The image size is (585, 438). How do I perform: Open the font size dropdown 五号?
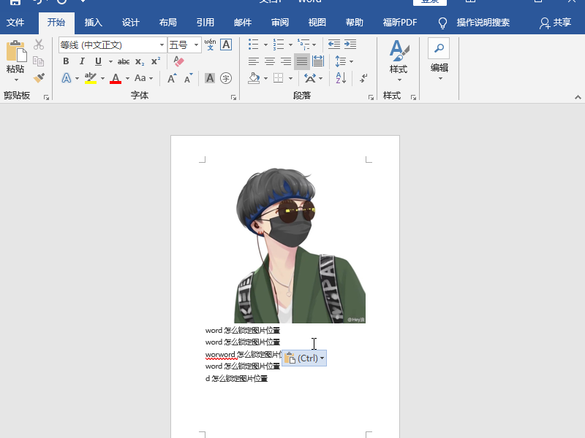(196, 45)
